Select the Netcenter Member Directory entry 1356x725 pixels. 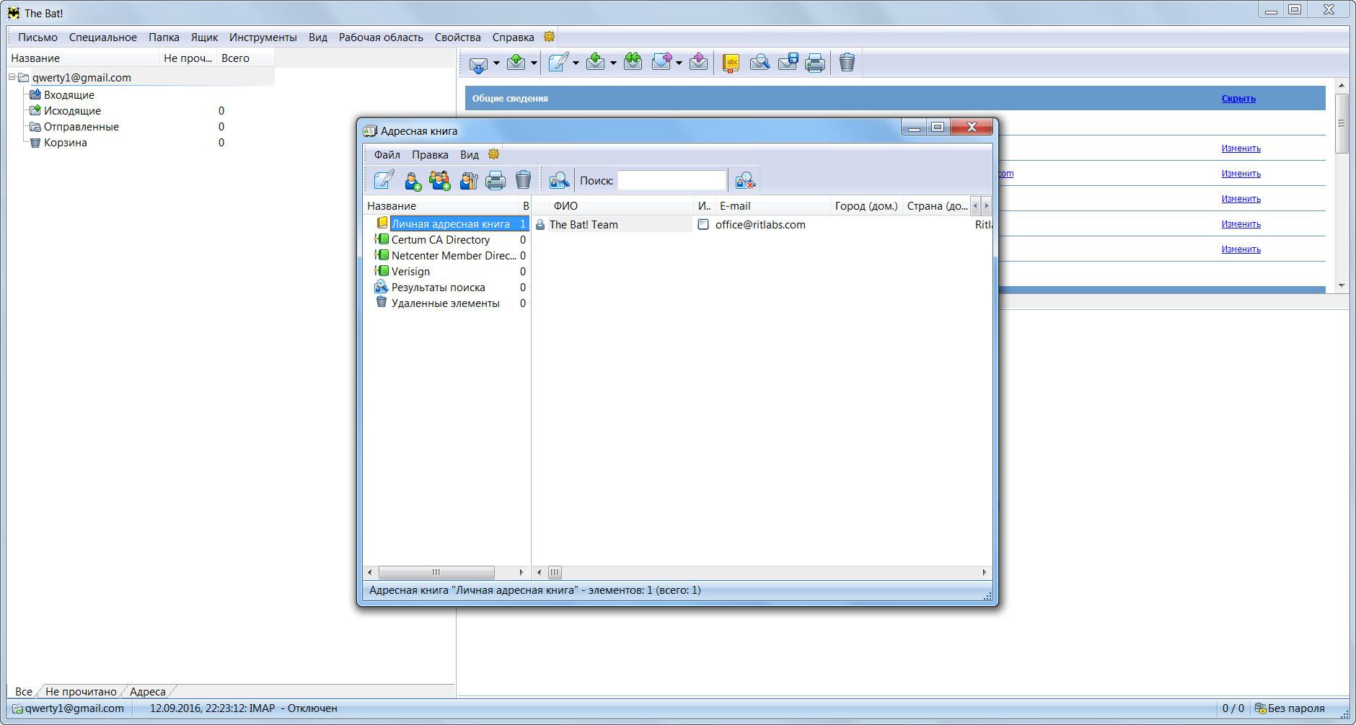454,256
